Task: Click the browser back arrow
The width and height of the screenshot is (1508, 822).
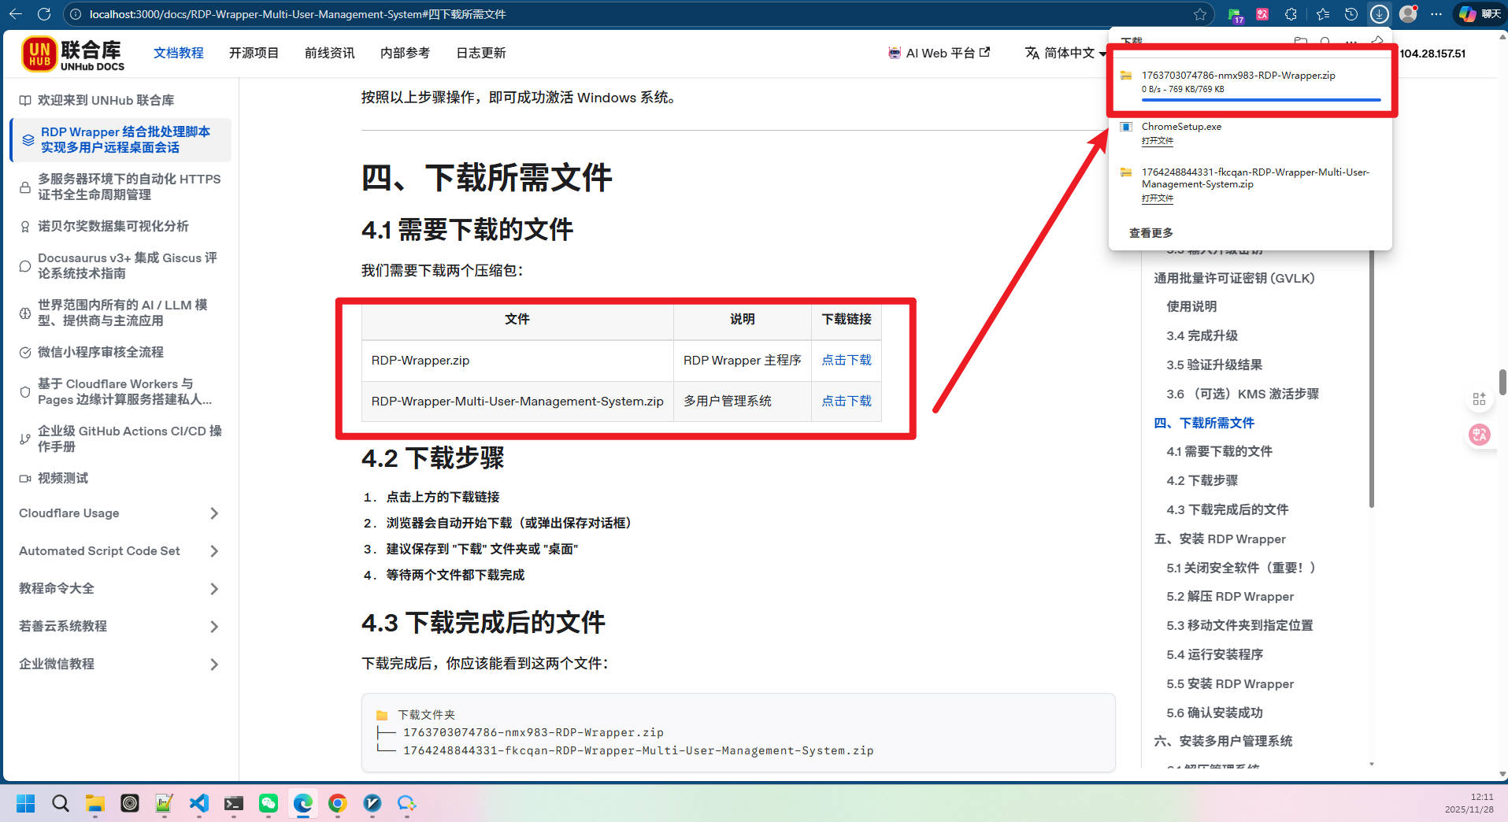Action: (x=16, y=14)
